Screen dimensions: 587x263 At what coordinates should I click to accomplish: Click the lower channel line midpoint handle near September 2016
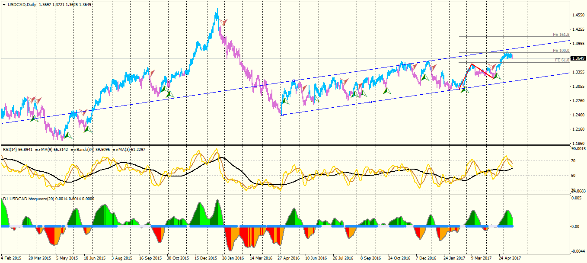click(370, 102)
